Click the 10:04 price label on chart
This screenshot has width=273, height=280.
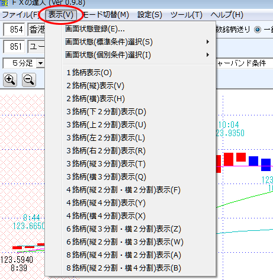point(229,125)
